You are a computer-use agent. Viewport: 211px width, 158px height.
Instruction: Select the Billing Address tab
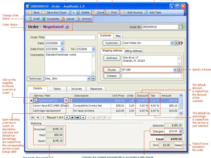coord(133,51)
